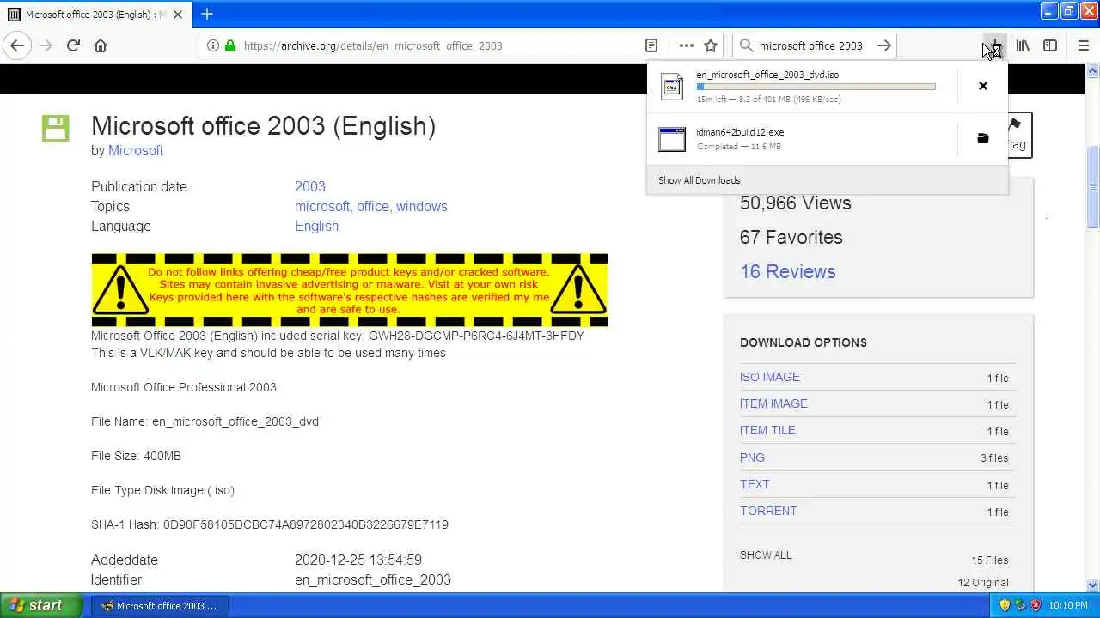
Task: Expand the PNG download option
Action: [752, 457]
